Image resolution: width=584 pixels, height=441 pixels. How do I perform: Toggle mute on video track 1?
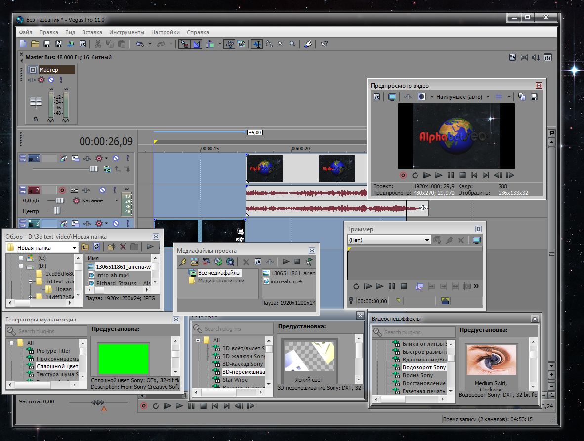pyautogui.click(x=115, y=159)
